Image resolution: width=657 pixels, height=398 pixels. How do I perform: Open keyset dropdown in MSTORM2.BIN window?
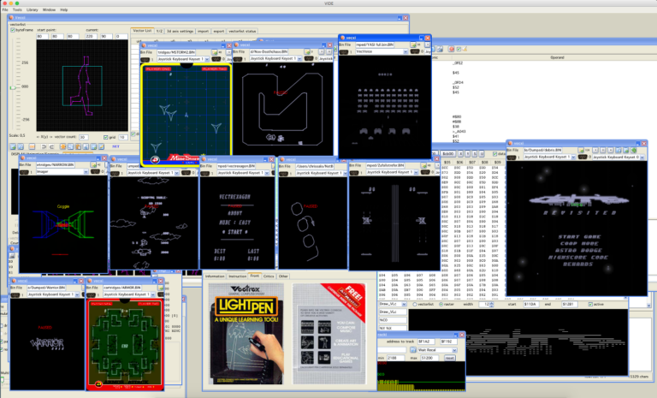coord(182,59)
